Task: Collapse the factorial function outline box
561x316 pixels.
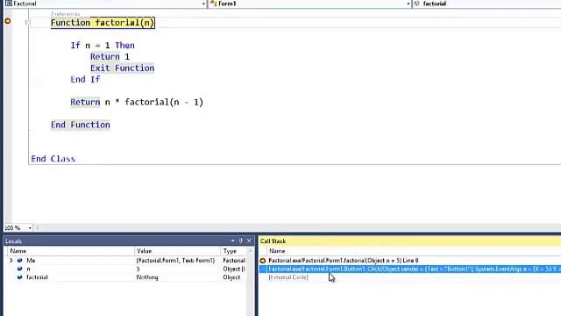Action: [28, 23]
